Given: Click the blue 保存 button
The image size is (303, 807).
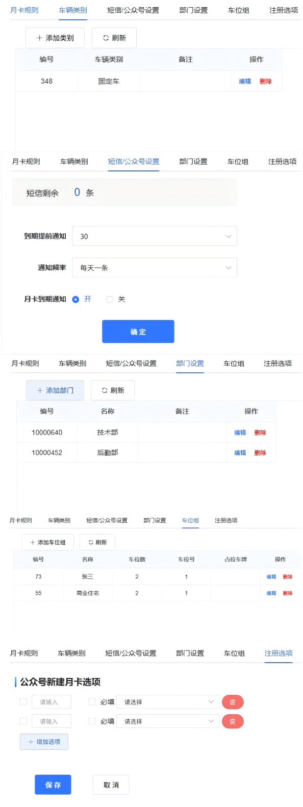Looking at the screenshot, I should pos(53,785).
